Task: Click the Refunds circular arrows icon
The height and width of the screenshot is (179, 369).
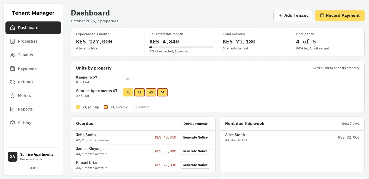Action: [x=12, y=82]
